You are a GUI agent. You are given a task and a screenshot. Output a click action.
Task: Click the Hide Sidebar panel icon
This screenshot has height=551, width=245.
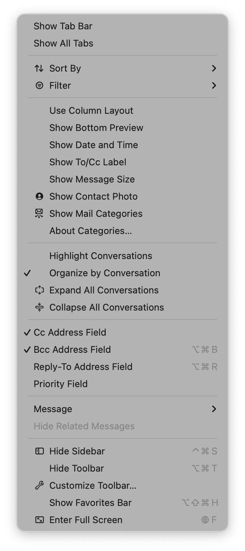[39, 451]
